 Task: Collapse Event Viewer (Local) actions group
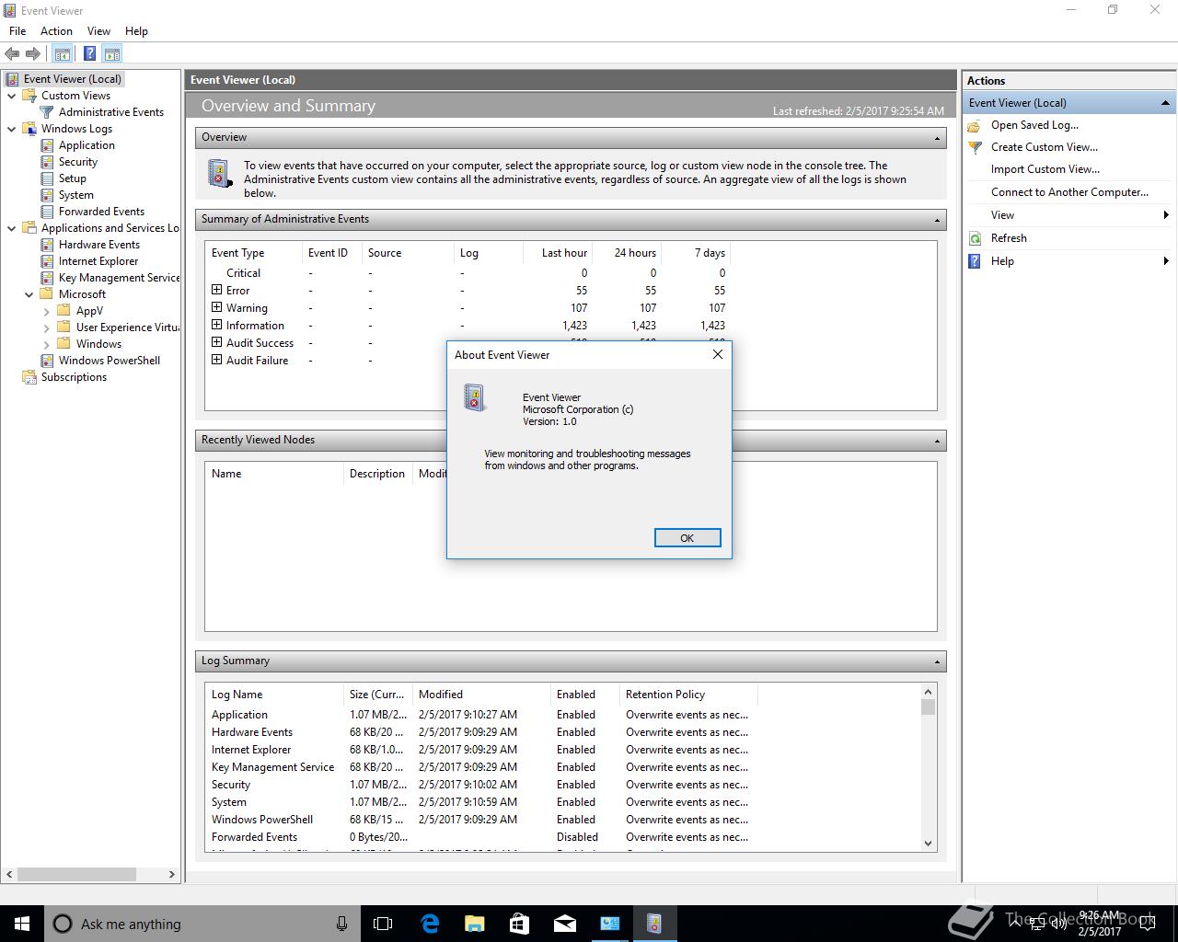(x=1165, y=103)
